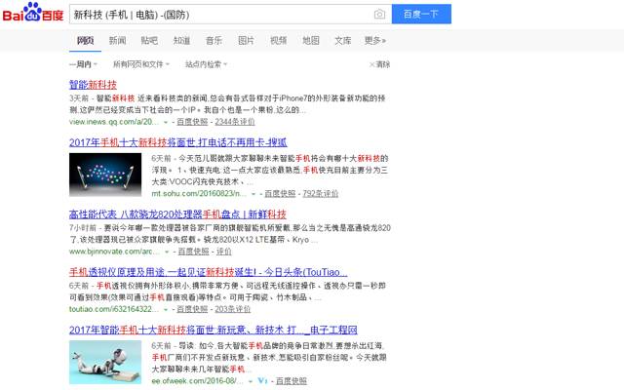Switch to the 音乐 tab
Screen dimensions: 624x390
(214, 40)
